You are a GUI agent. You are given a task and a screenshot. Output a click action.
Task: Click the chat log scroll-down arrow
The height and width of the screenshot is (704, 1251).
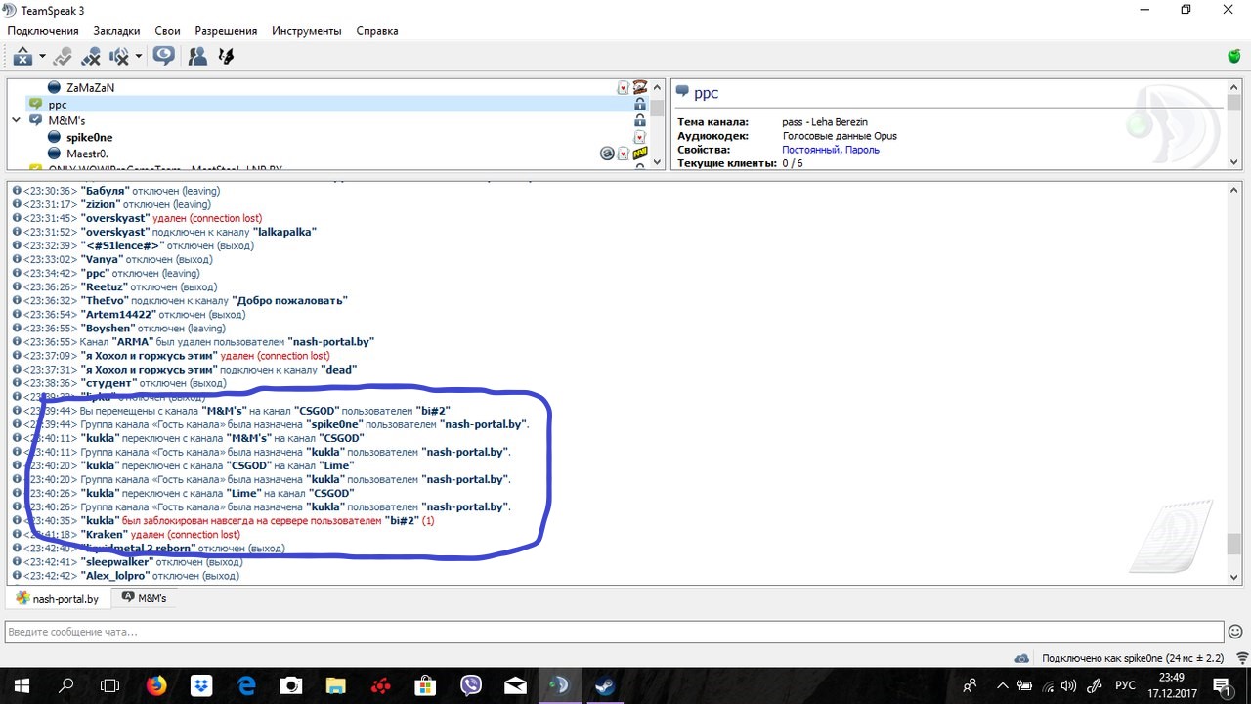(1234, 575)
